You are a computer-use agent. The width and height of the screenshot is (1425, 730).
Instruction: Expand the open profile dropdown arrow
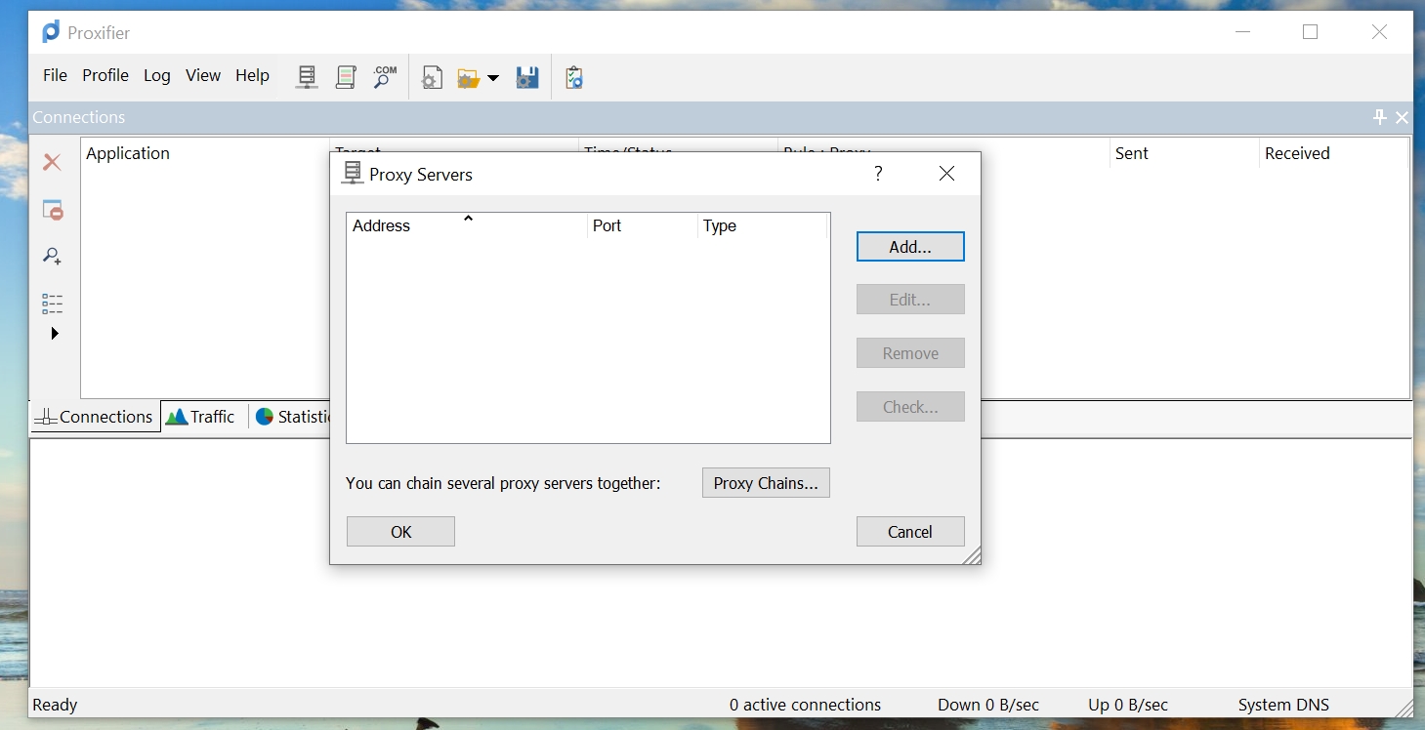[x=493, y=78]
